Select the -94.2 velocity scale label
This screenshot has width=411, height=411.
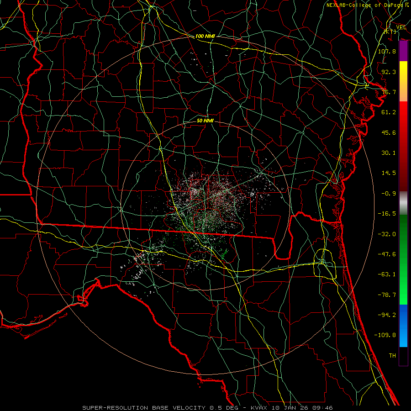coord(387,315)
